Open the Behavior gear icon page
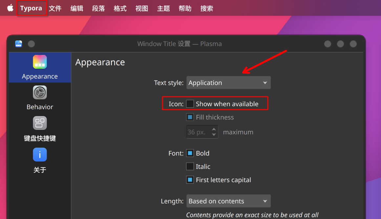381x219 pixels. pyautogui.click(x=40, y=93)
